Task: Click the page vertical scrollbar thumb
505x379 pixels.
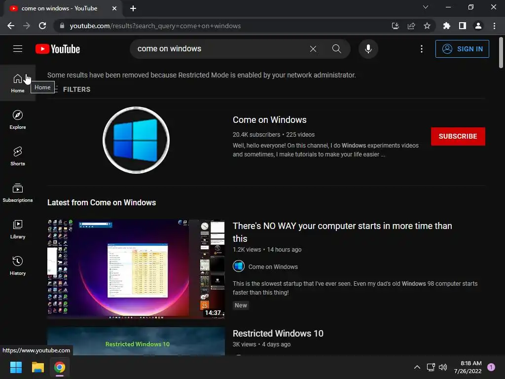Action: coord(501,52)
